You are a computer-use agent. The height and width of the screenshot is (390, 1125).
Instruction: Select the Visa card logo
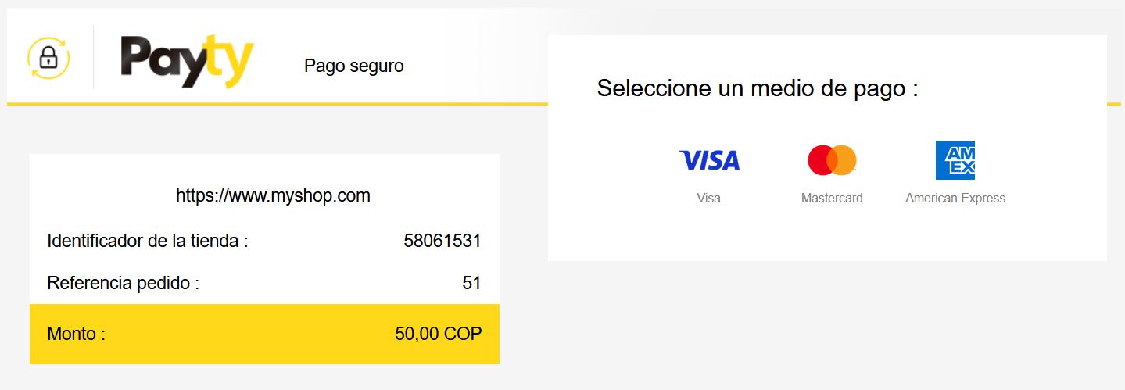pyautogui.click(x=708, y=161)
